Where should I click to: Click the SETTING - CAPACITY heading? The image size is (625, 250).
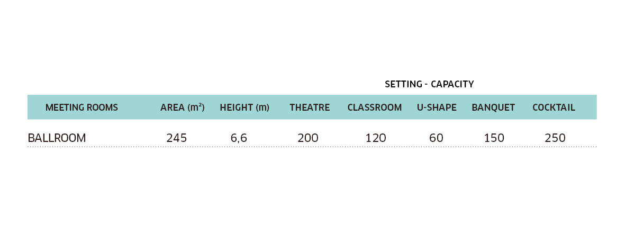pos(429,84)
